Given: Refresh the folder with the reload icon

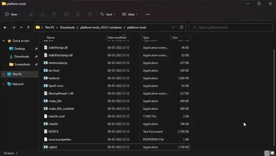Looking at the screenshot, I should click(x=182, y=27).
